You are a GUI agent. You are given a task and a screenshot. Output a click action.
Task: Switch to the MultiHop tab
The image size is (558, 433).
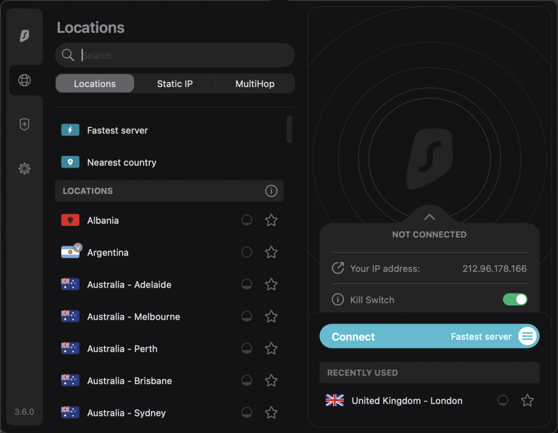pos(254,84)
